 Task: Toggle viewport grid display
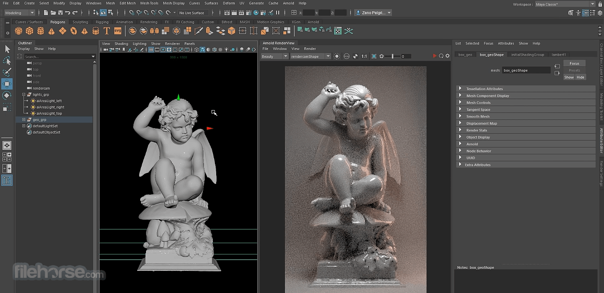[151, 49]
